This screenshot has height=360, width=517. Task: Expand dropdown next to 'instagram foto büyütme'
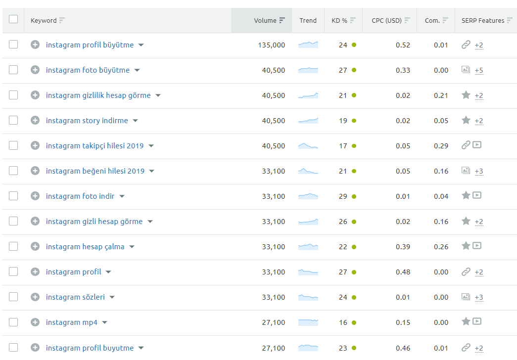137,70
